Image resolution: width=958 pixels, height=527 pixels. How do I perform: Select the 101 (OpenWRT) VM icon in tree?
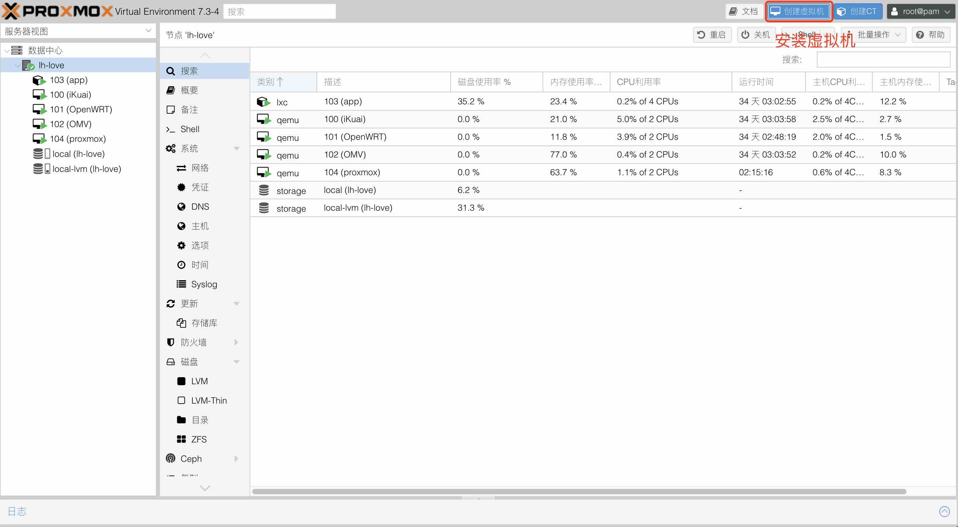click(39, 109)
